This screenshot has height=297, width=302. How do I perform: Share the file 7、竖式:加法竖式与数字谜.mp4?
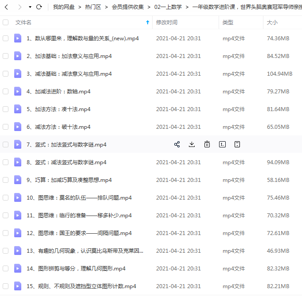(x=177, y=144)
